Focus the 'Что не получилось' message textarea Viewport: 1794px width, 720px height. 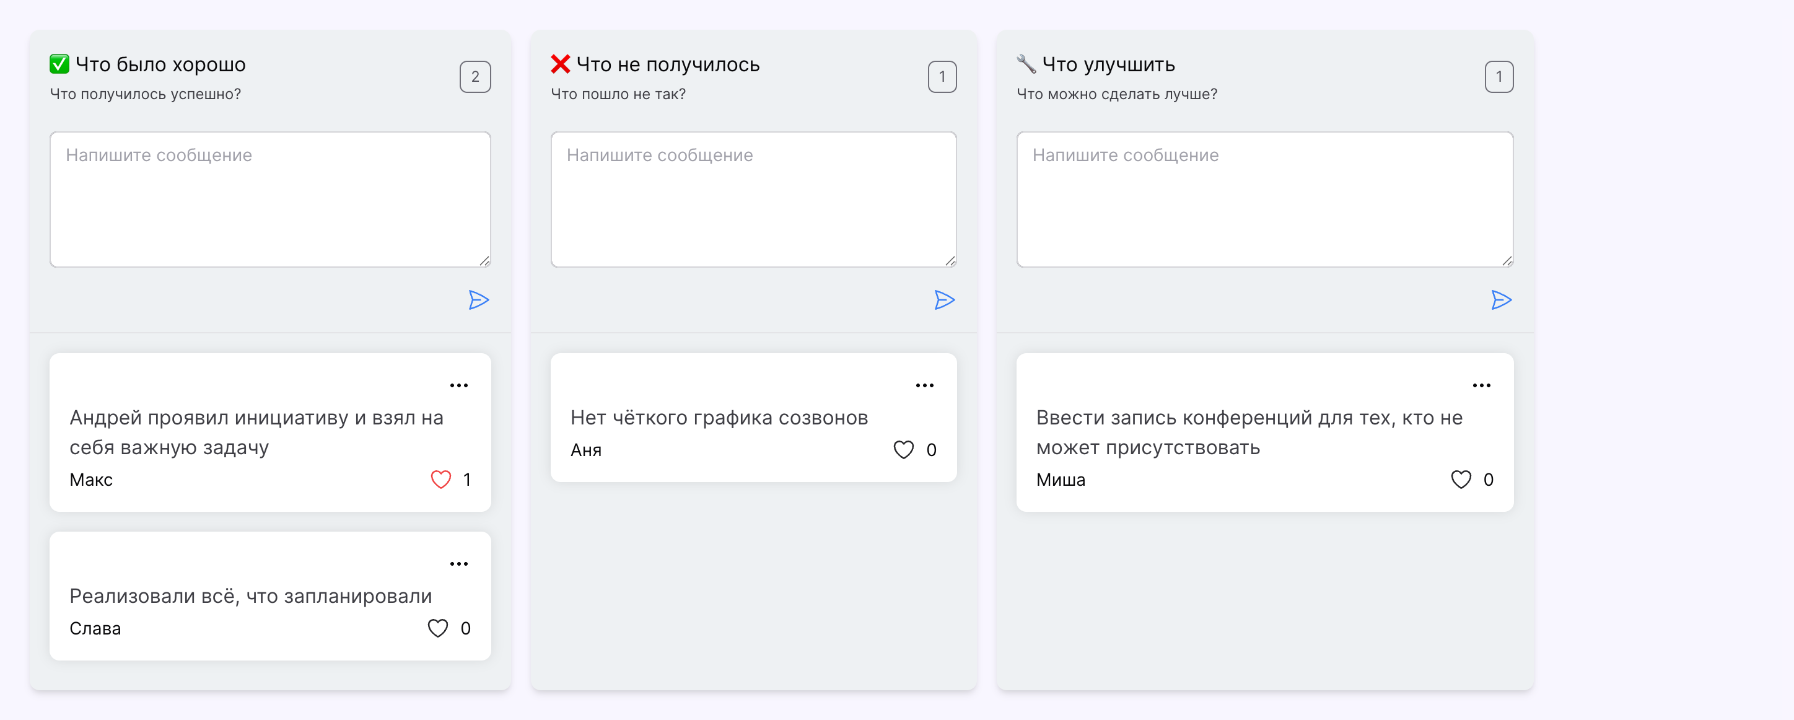pos(753,199)
